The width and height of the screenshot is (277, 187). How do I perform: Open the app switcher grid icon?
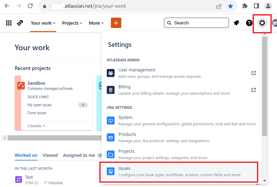coord(9,23)
